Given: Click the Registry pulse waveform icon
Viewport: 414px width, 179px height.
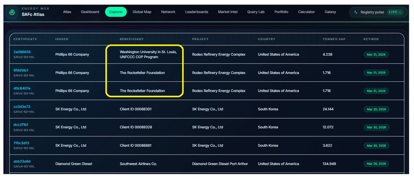Looking at the screenshot, I should coord(356,12).
